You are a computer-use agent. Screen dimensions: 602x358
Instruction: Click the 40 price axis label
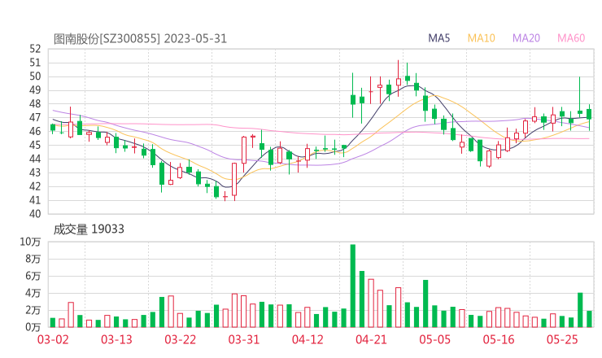pos(35,213)
